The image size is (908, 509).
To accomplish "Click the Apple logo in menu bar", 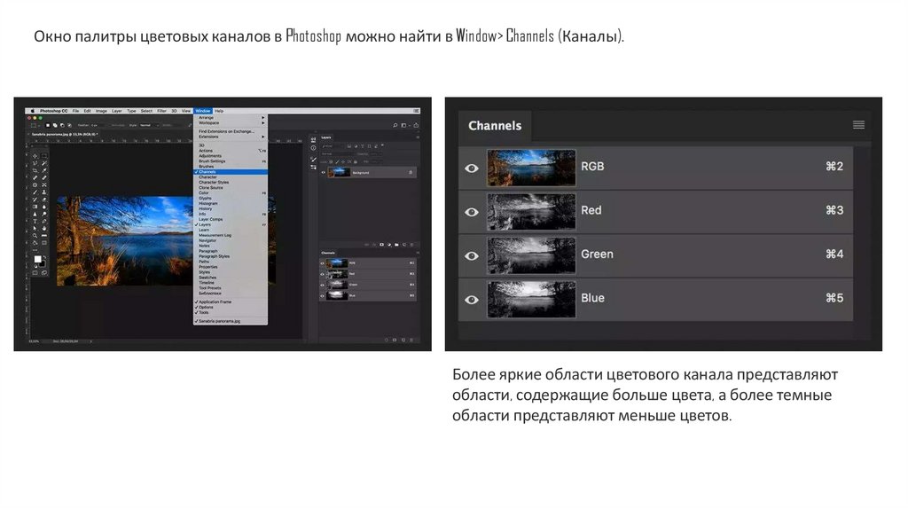I will [x=33, y=111].
